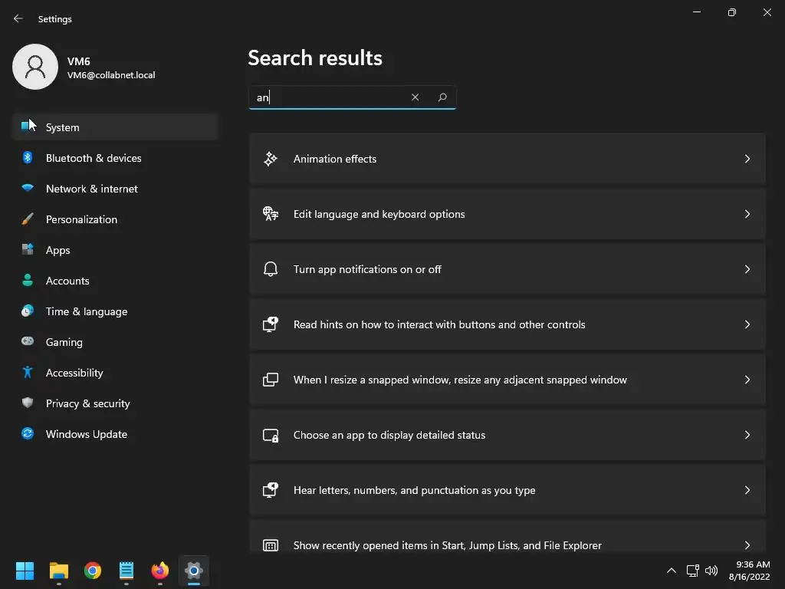This screenshot has height=589, width=785.
Task: Show hidden system tray icons
Action: (x=671, y=571)
